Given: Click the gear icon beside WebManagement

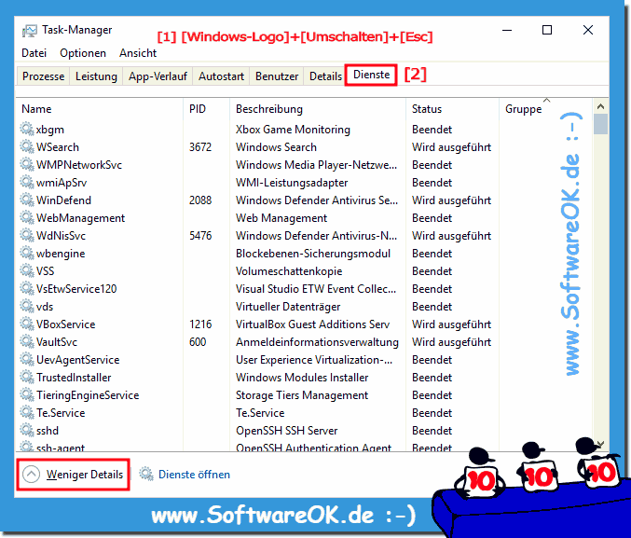Looking at the screenshot, I should pos(27,217).
